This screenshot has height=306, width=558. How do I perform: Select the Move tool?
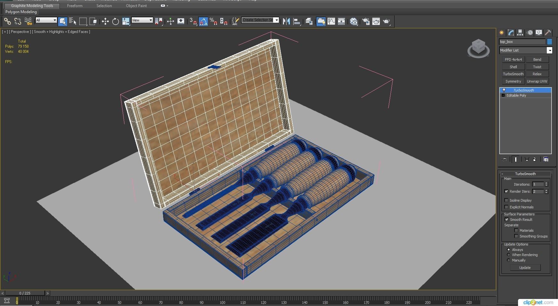point(105,21)
